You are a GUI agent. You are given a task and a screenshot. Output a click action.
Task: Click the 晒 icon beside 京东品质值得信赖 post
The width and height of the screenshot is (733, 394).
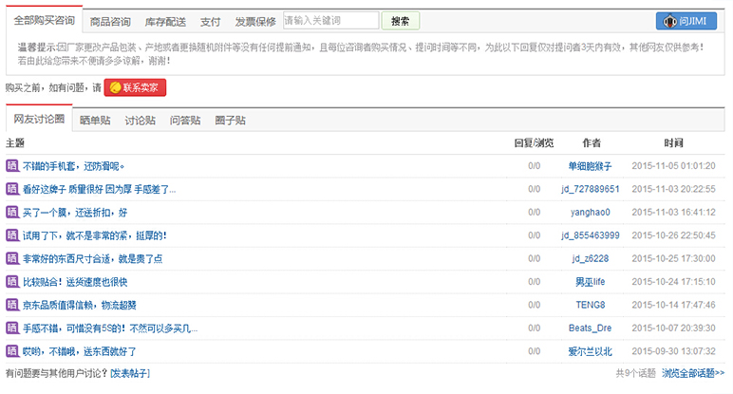(x=12, y=305)
